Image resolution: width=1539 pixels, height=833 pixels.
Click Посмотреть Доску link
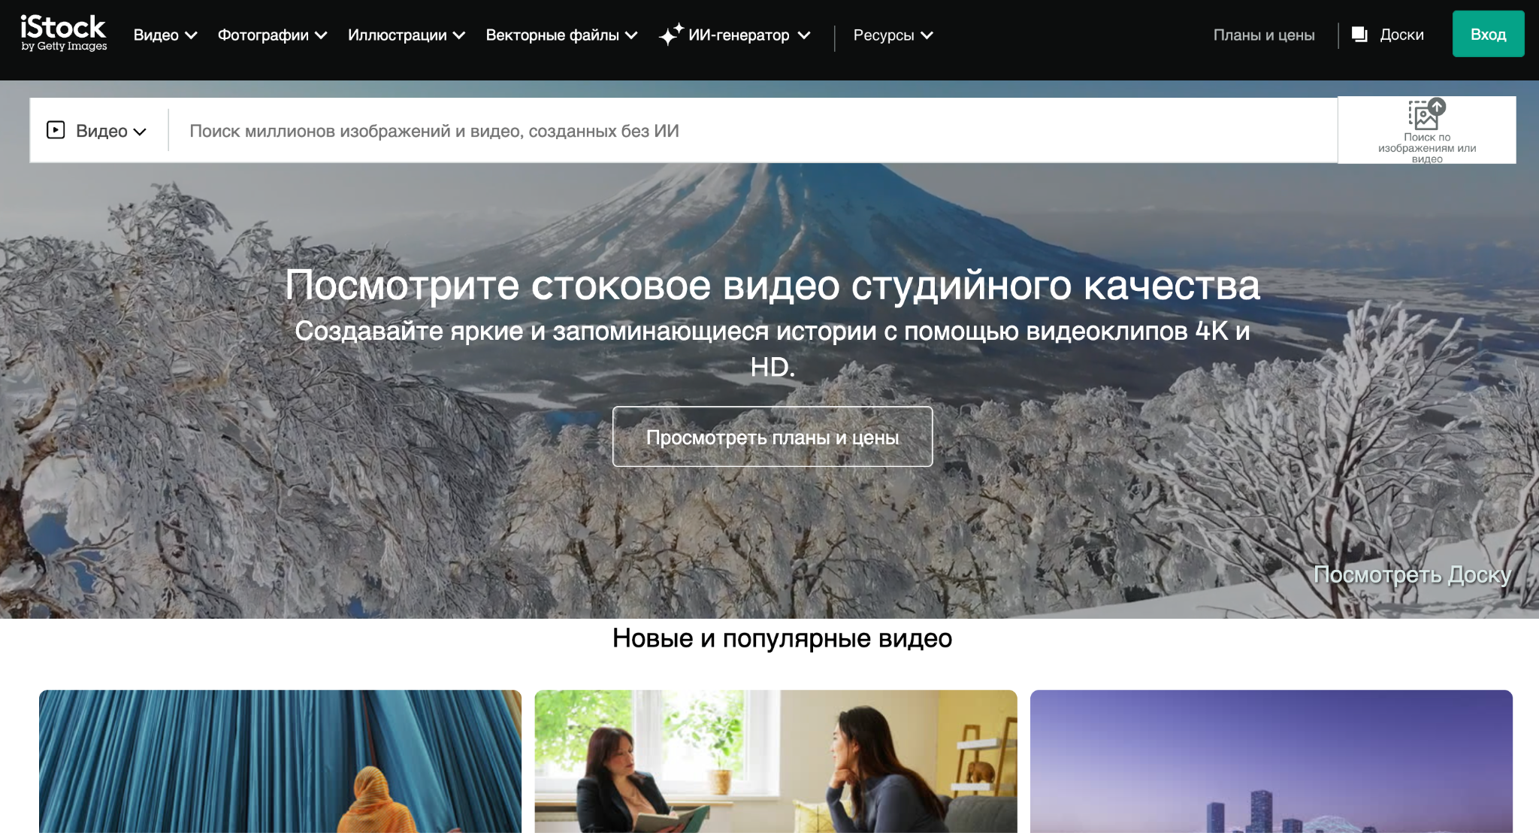coord(1412,574)
